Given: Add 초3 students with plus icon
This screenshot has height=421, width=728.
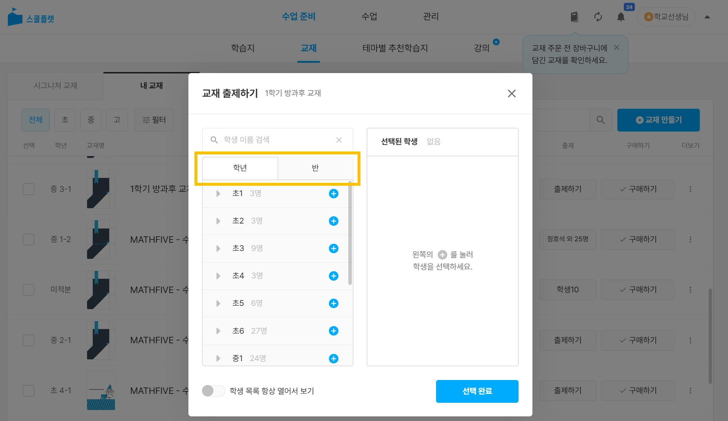Looking at the screenshot, I should (333, 248).
